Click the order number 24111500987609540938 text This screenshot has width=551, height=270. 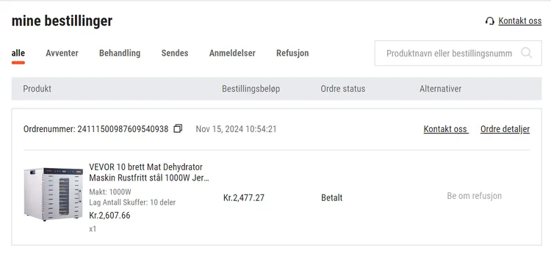point(123,129)
